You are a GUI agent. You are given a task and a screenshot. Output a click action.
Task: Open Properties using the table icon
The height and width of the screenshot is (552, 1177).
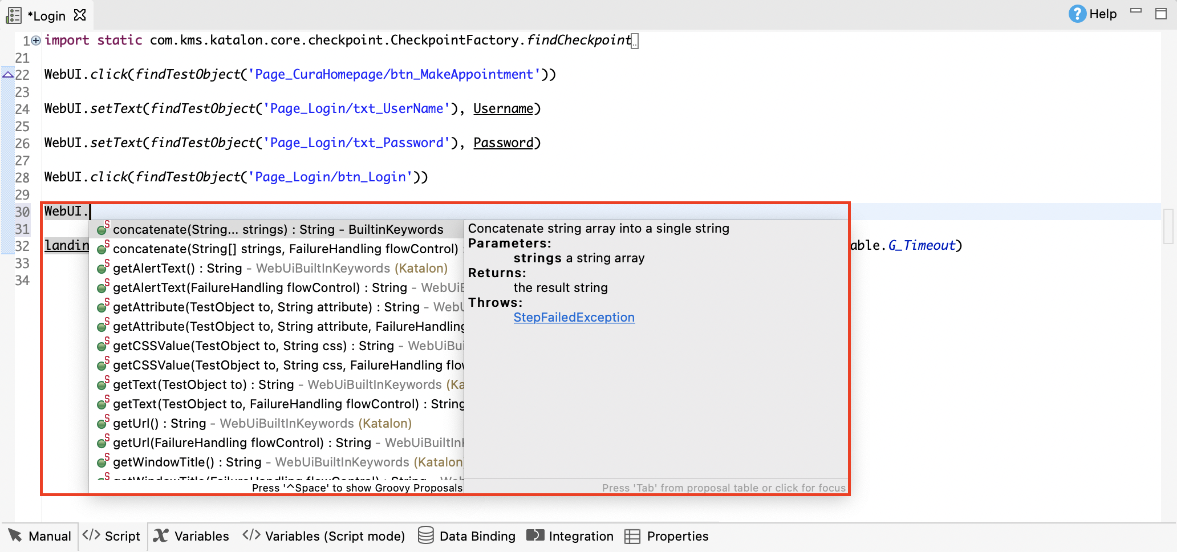633,536
